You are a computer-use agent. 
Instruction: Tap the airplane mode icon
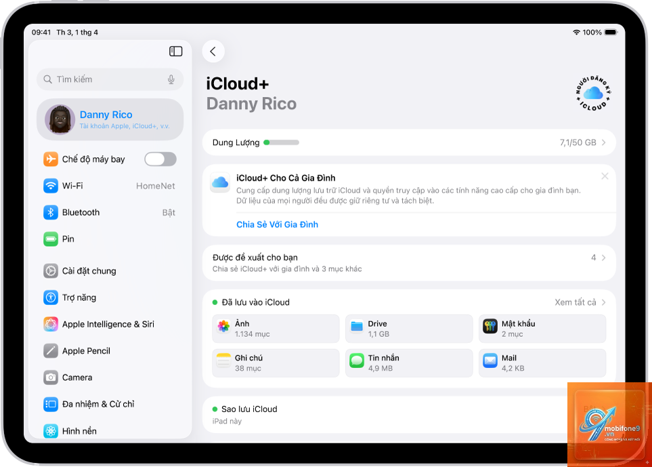pos(51,159)
